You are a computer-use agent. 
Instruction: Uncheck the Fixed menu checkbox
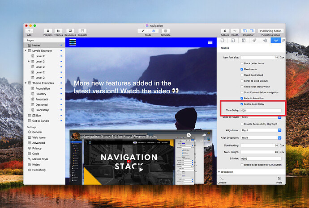[242, 69]
